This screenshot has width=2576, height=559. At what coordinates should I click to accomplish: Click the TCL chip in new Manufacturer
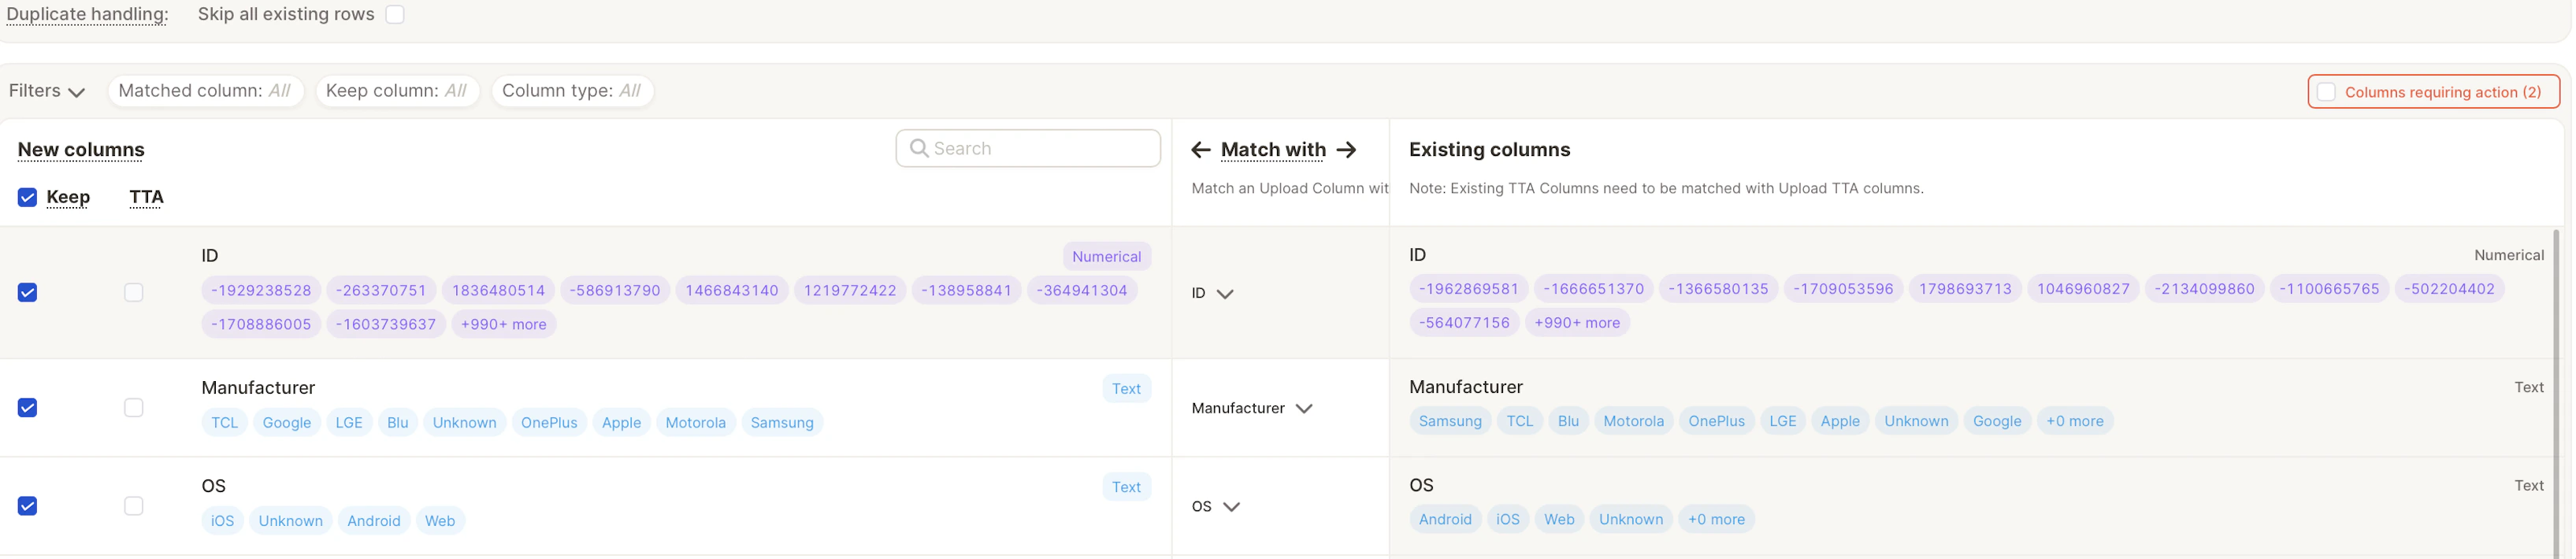[225, 422]
